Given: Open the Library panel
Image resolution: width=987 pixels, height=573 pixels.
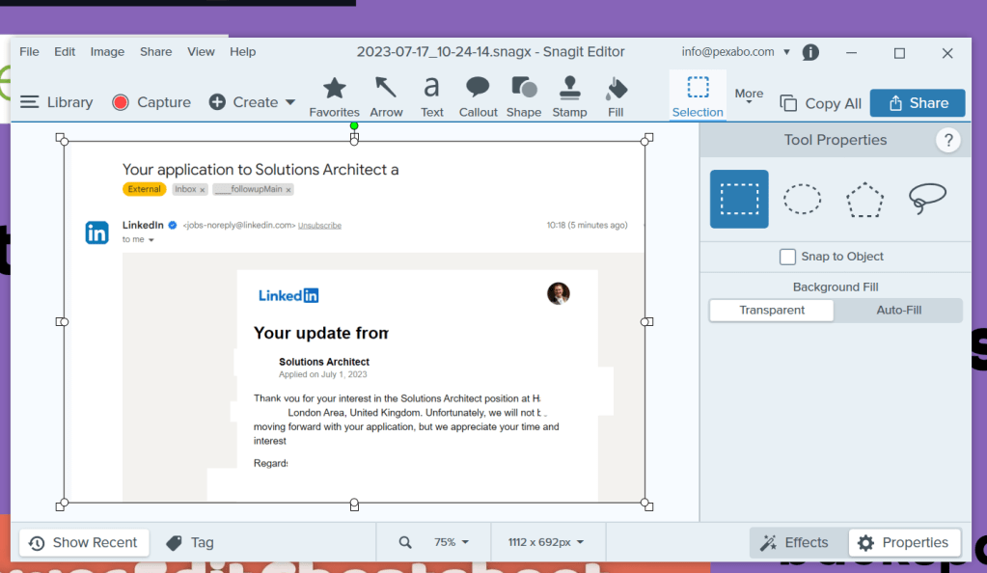Looking at the screenshot, I should tap(57, 102).
